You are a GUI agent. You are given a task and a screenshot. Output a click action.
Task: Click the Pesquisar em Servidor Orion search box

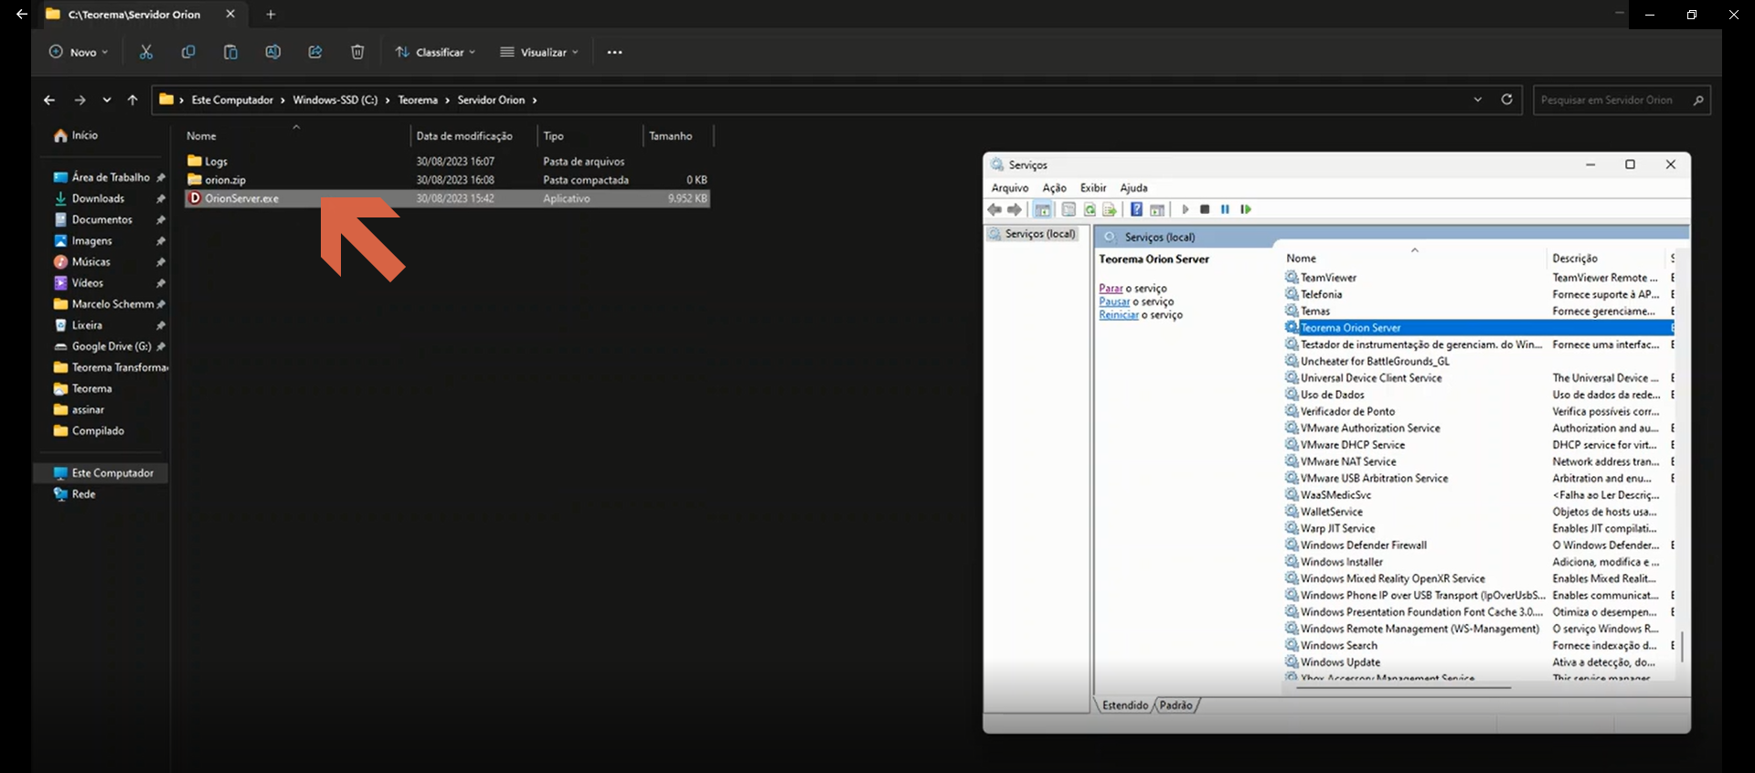click(x=1613, y=100)
